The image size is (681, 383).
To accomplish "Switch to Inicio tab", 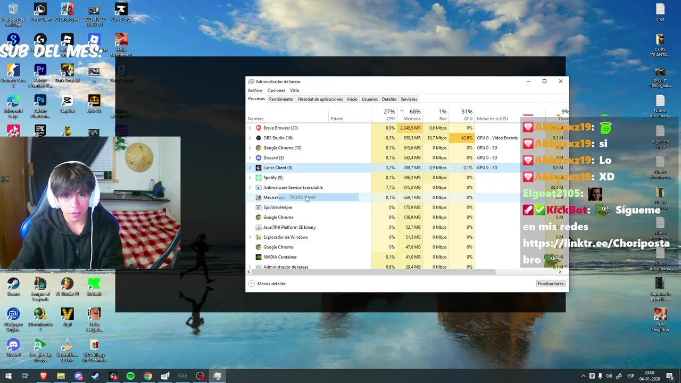I will click(352, 99).
